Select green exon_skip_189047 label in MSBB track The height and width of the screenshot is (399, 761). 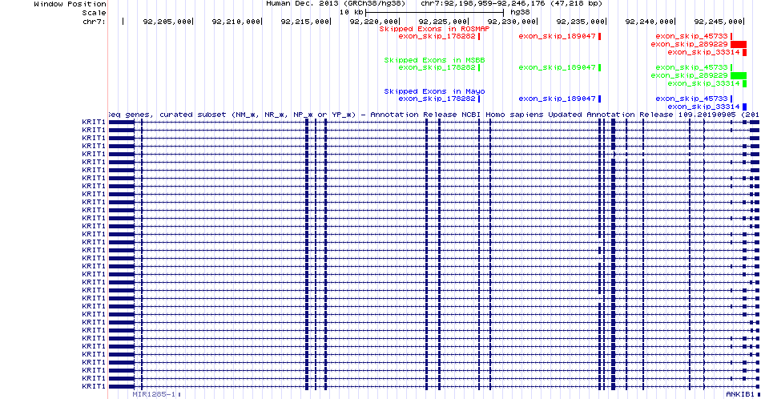pos(557,67)
